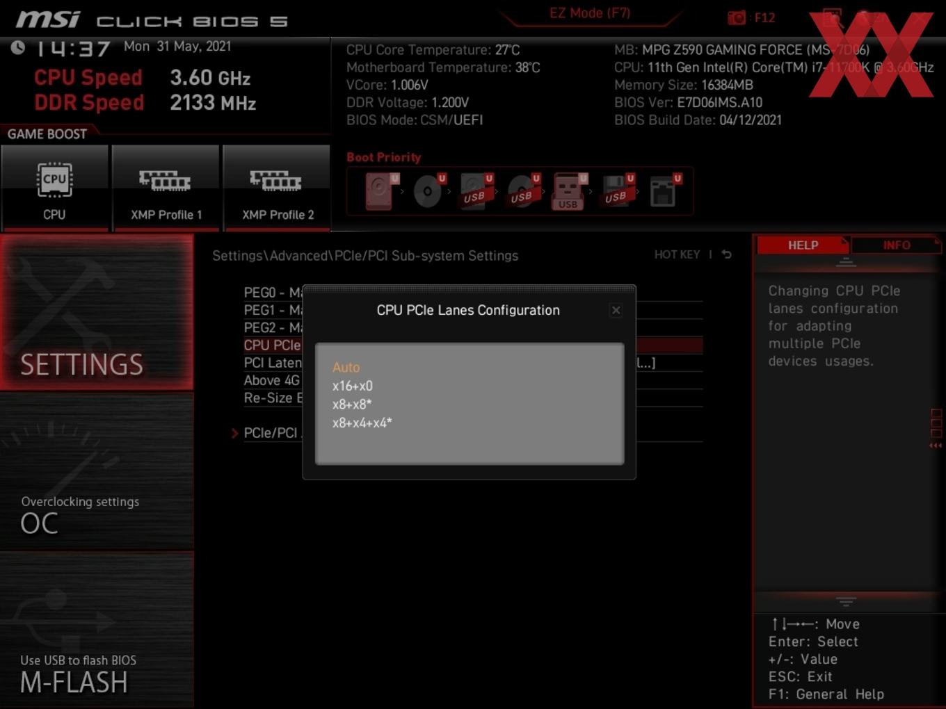Viewport: 946px width, 709px height.
Task: Click the CPU Core Temperature reading
Action: (433, 50)
